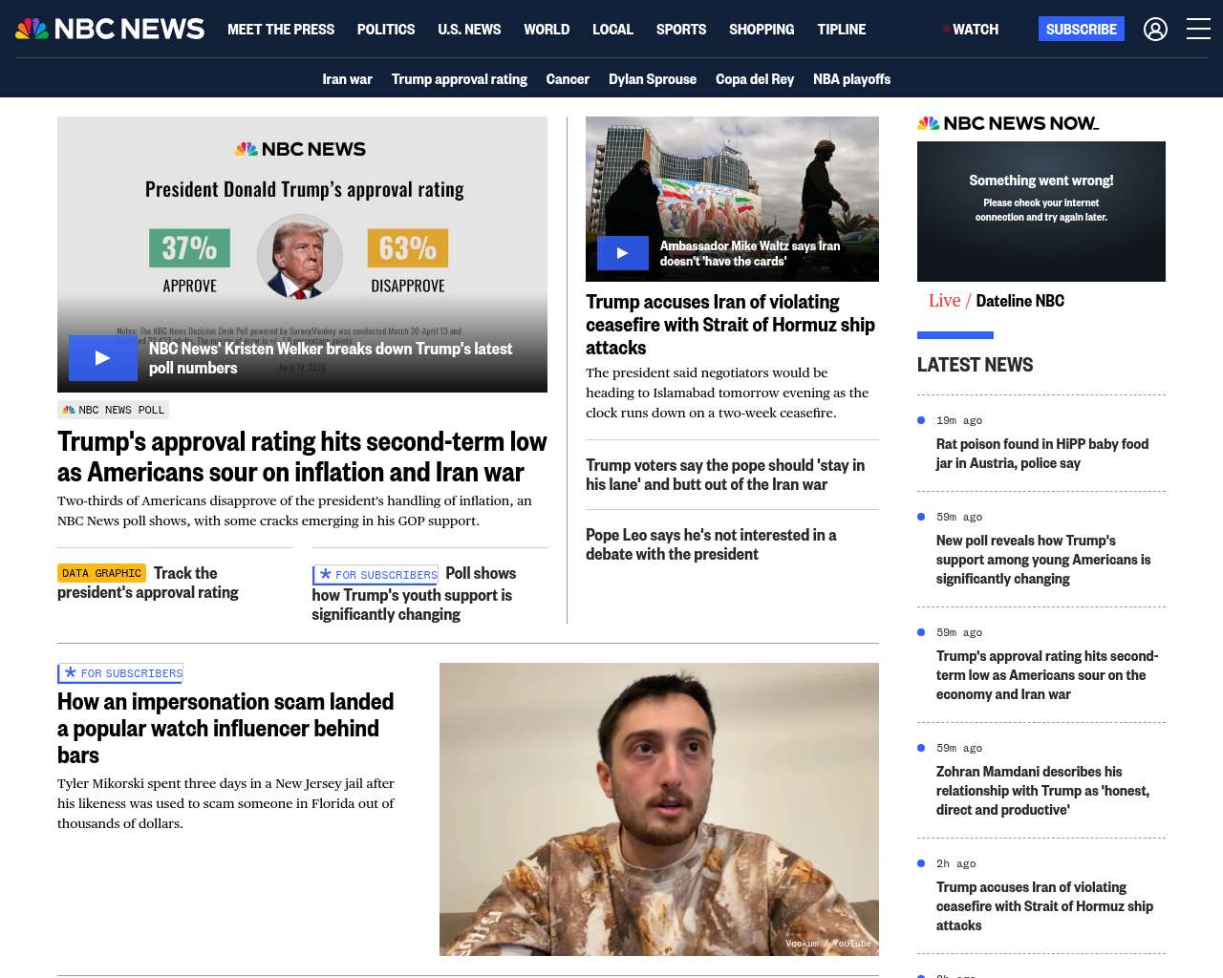Open the NBA playoffs trending topic
The width and height of the screenshot is (1223, 978).
(851, 79)
